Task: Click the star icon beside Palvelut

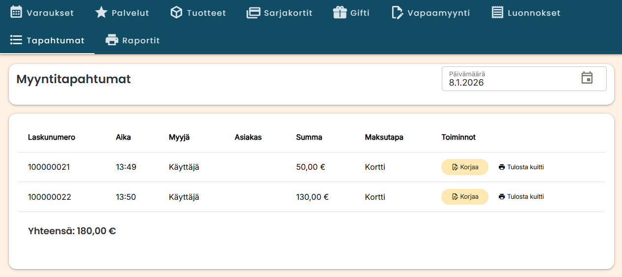Action: [101, 13]
